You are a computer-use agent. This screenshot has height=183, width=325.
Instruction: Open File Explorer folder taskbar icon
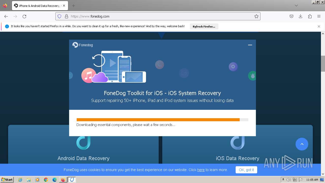(x=29, y=180)
